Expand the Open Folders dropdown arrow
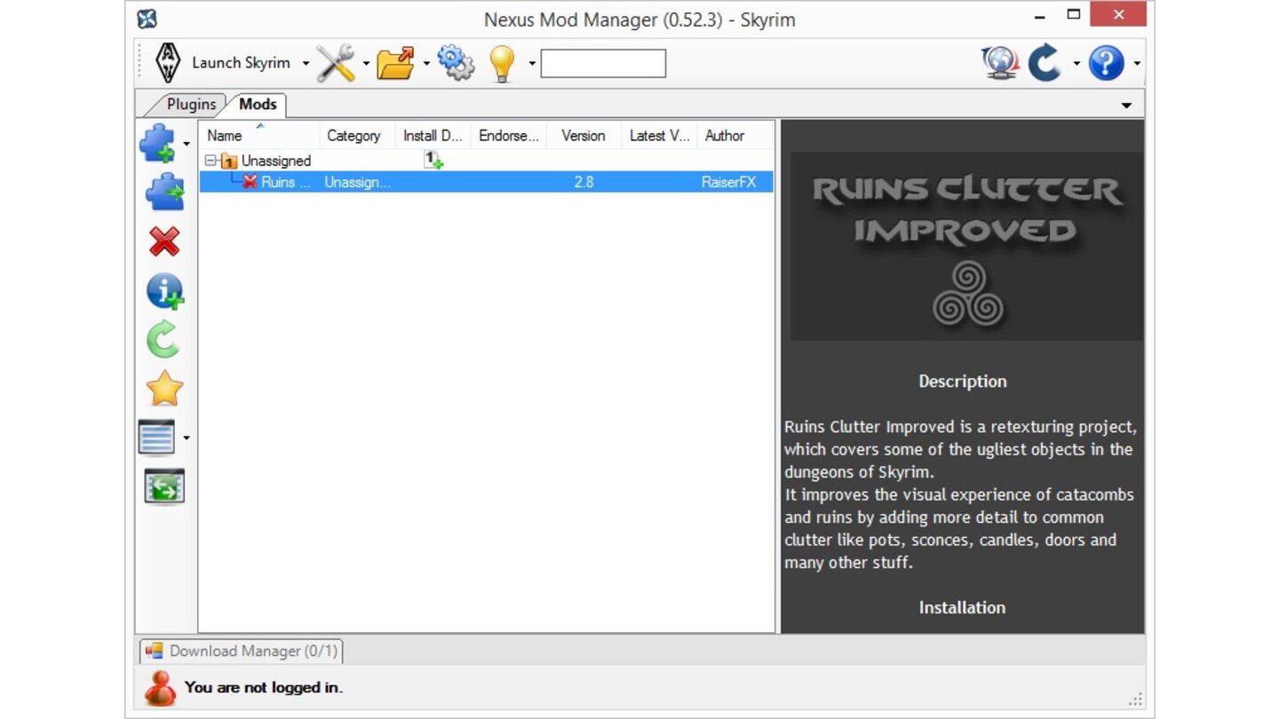 [425, 64]
